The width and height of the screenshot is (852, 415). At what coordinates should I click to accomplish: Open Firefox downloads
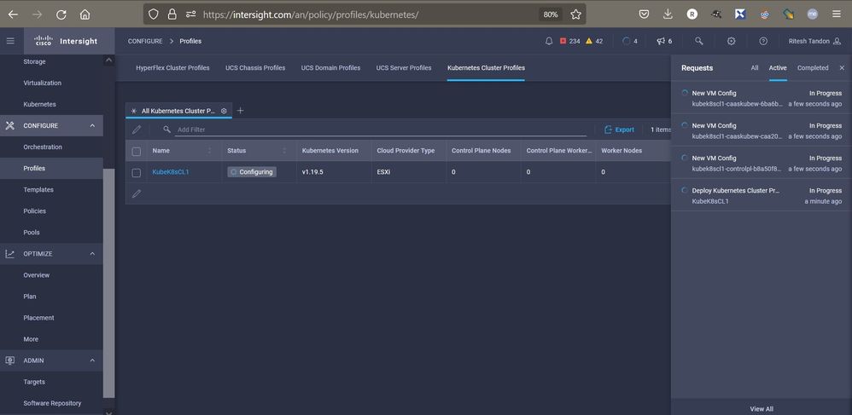668,14
